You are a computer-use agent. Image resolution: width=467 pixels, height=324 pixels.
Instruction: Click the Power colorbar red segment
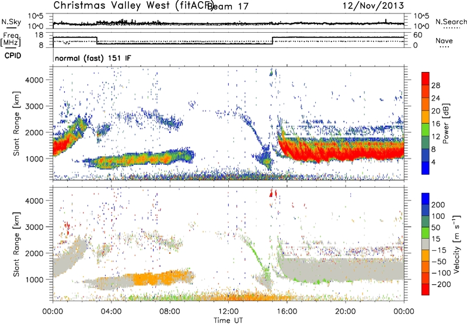(426, 79)
